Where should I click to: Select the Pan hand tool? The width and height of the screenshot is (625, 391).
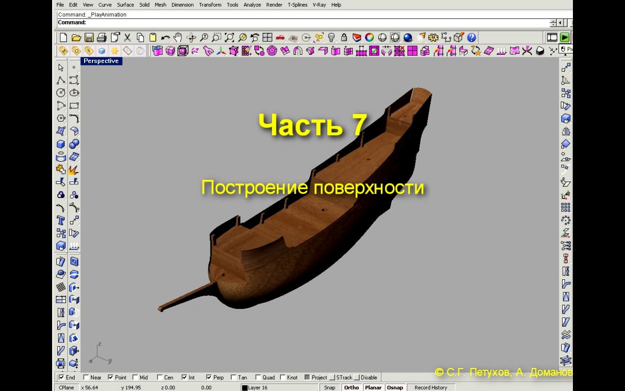click(x=178, y=38)
